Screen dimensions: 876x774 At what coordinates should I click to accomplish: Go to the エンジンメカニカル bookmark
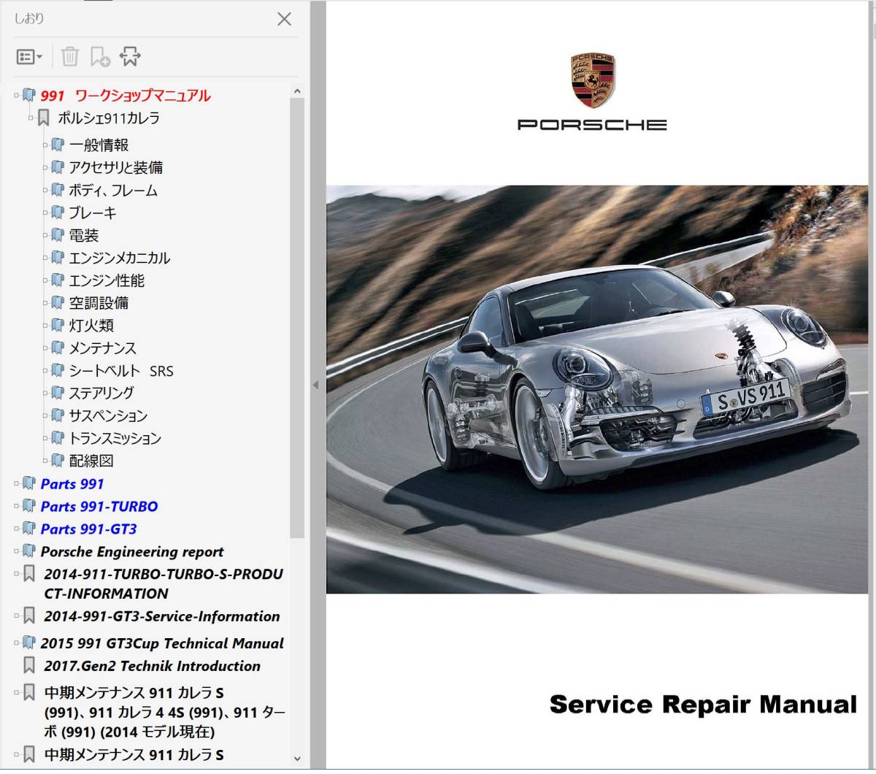120,258
